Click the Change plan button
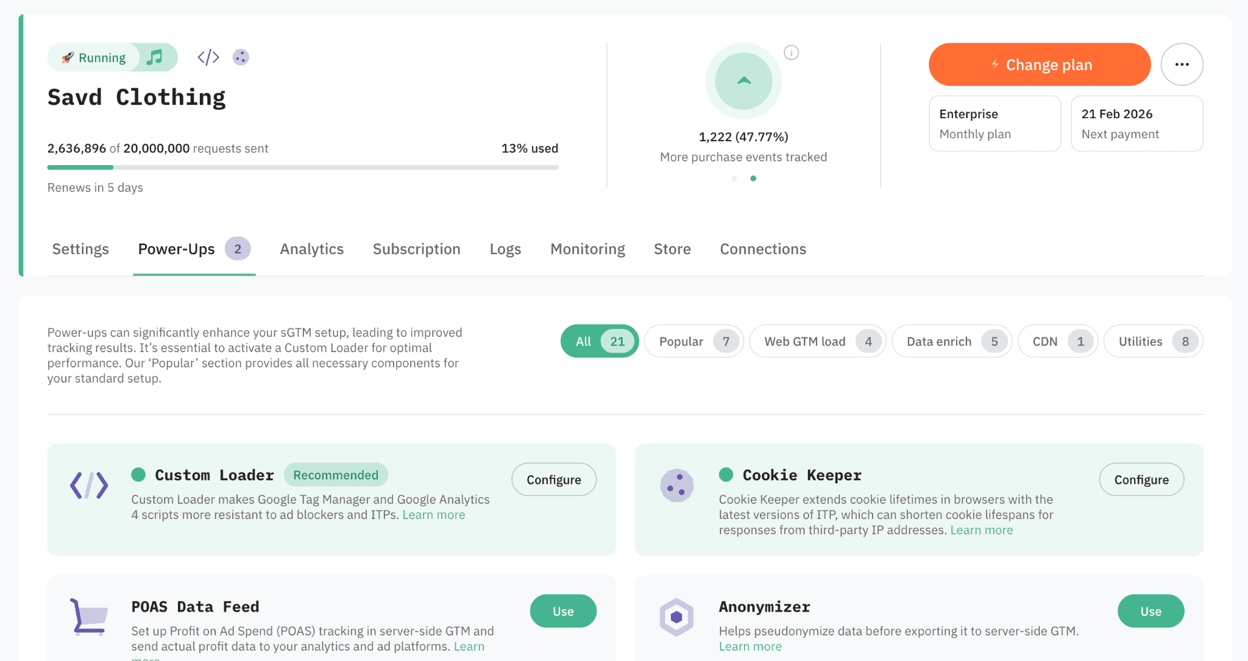The width and height of the screenshot is (1248, 661). click(1039, 64)
